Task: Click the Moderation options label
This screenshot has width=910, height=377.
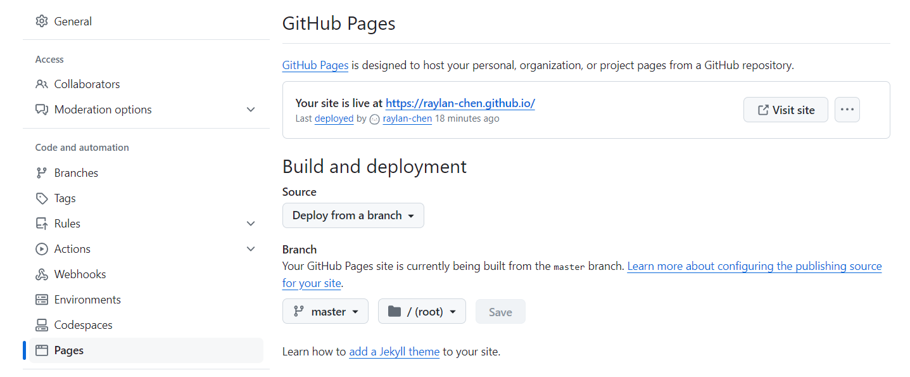Action: point(103,110)
